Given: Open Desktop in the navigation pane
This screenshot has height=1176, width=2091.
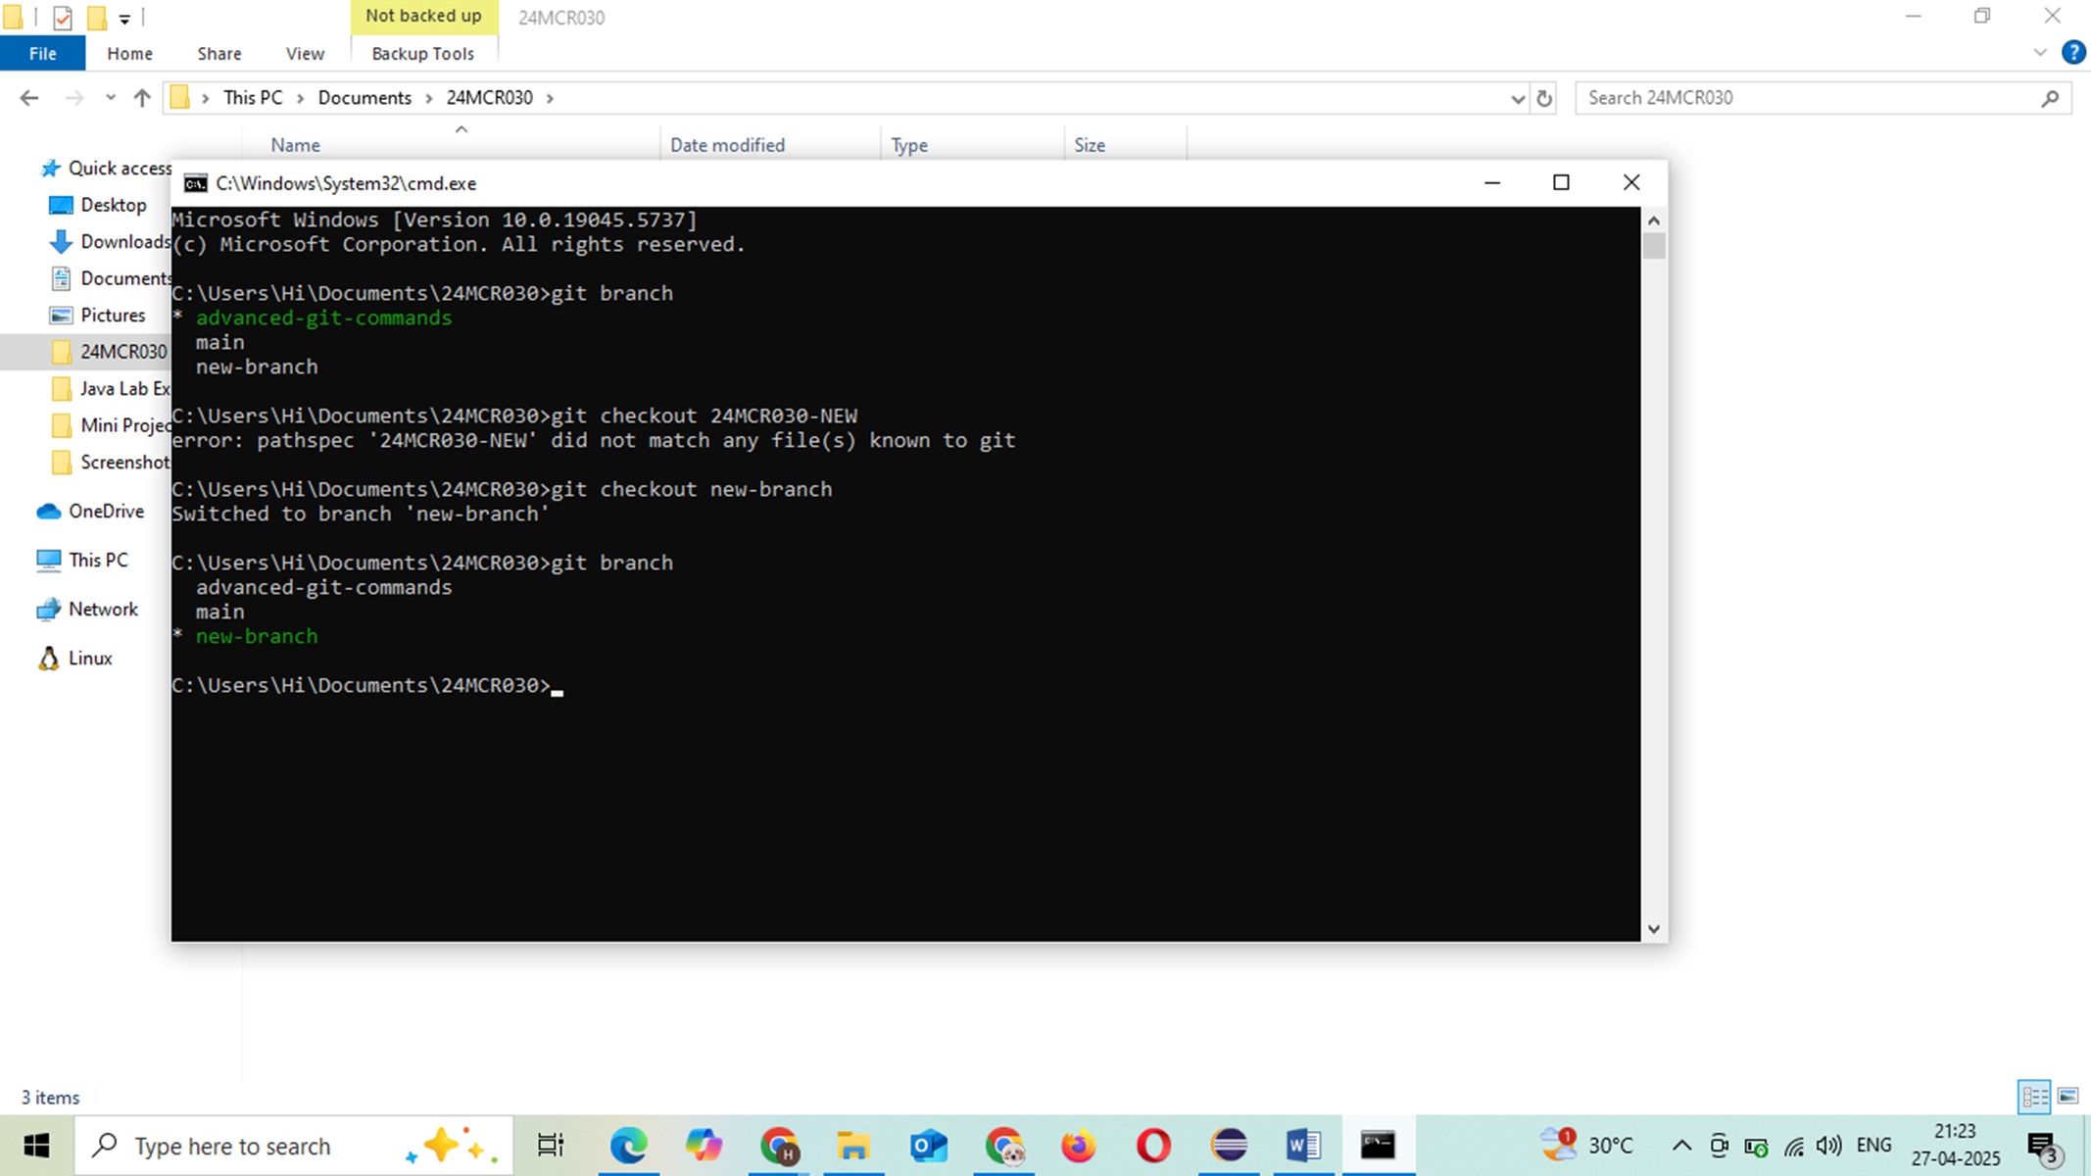Looking at the screenshot, I should tap(98, 205).
